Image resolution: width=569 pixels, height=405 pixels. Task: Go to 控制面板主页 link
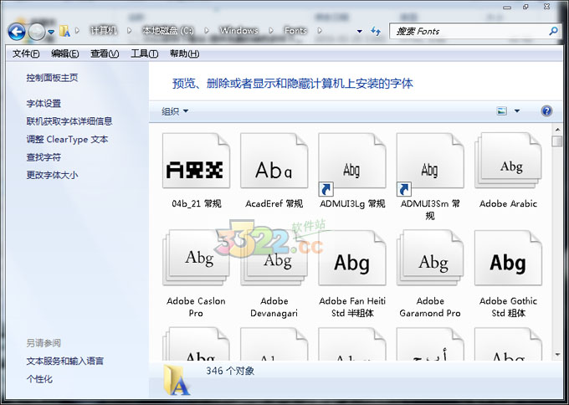point(52,78)
